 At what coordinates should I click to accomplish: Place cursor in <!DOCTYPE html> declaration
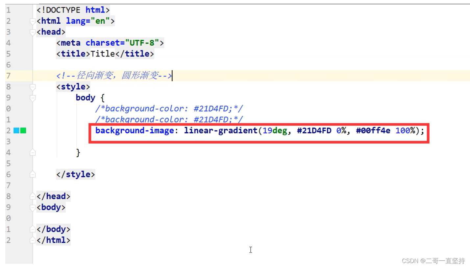tap(73, 10)
